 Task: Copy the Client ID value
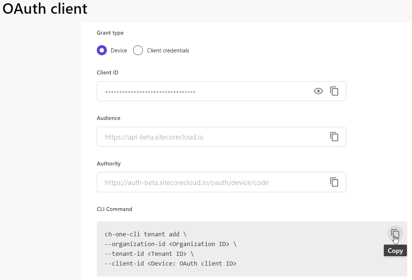click(334, 91)
